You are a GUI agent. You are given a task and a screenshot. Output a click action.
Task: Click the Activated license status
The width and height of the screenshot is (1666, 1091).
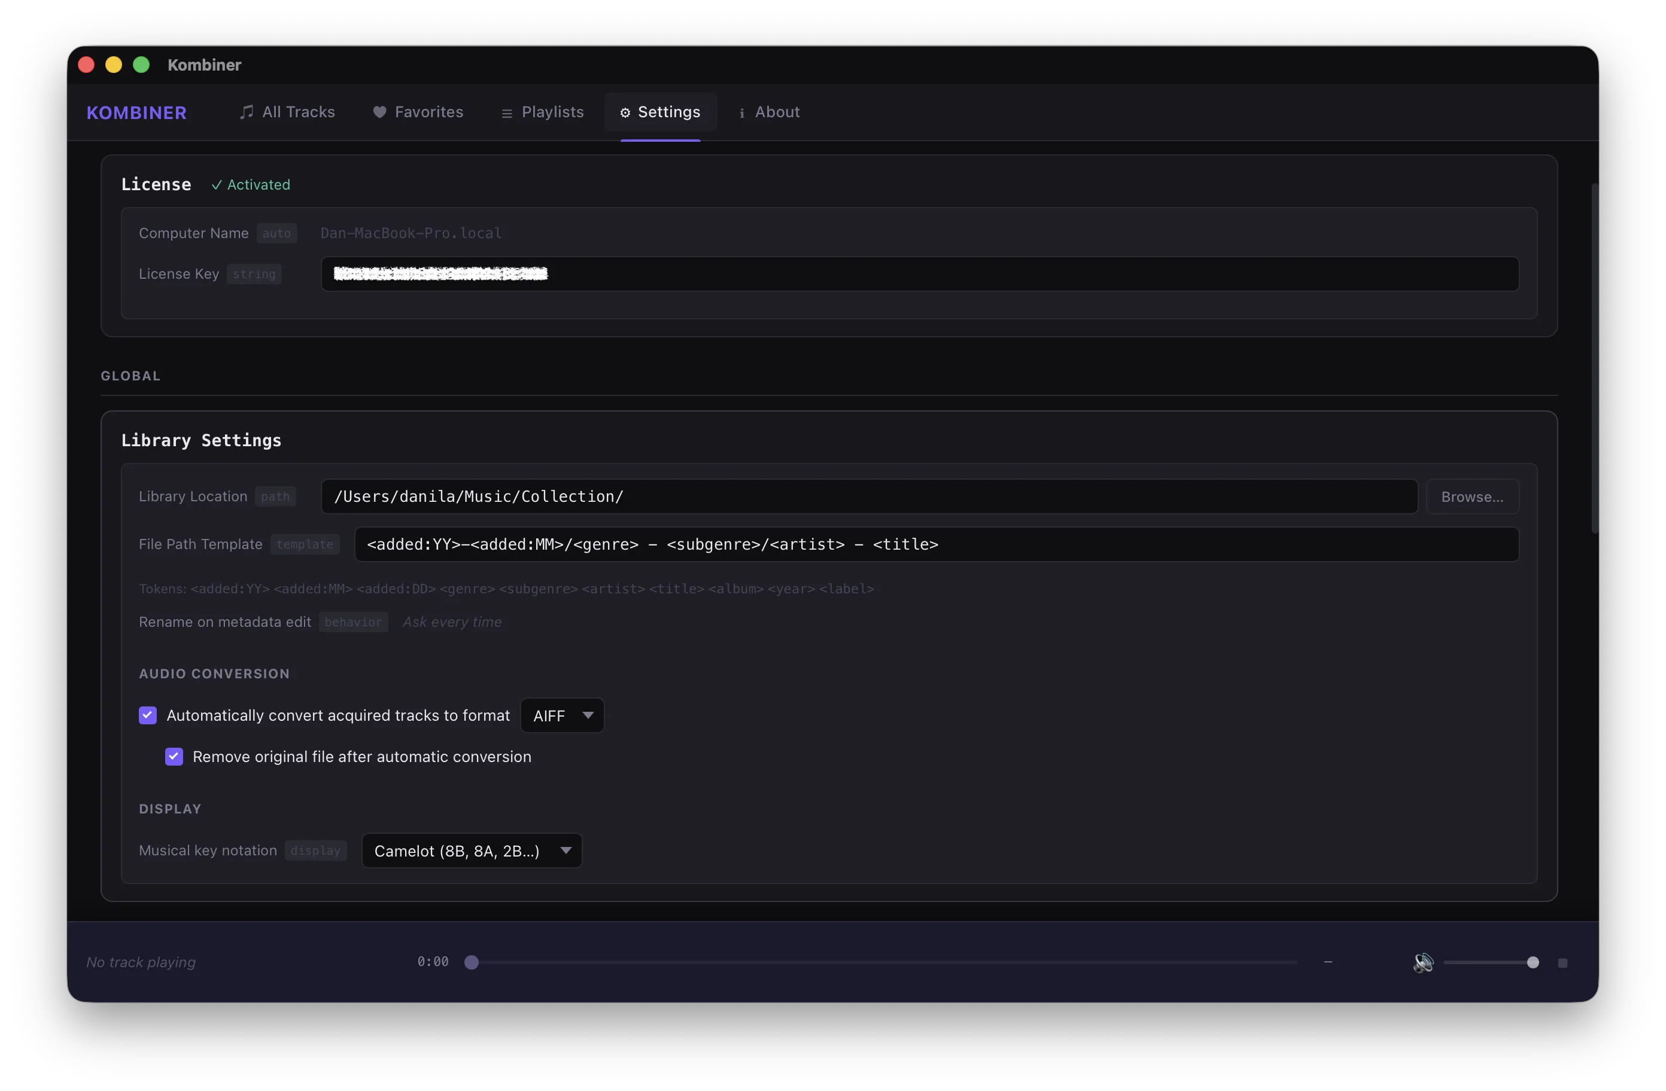tap(251, 184)
